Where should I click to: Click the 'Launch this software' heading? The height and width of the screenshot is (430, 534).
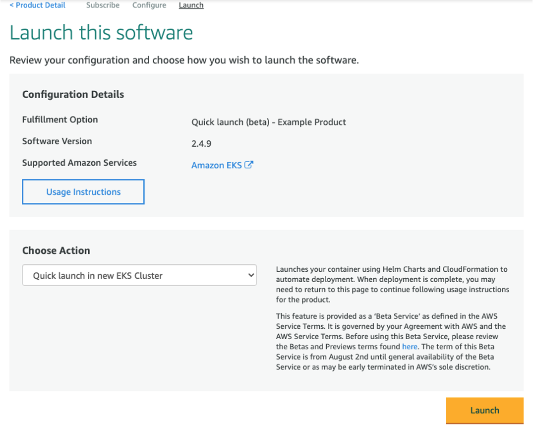point(101,33)
